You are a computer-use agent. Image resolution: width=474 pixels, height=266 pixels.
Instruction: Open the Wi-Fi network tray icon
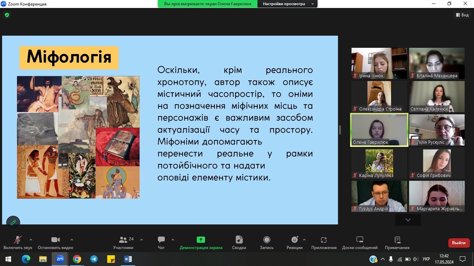click(x=399, y=259)
